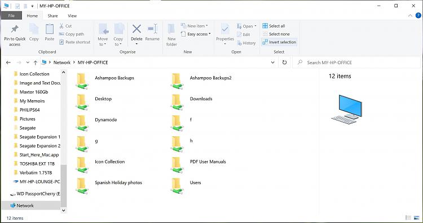423x223 pixels.
Task: Select Icon Collection in navigation pane
Action: (x=31, y=74)
